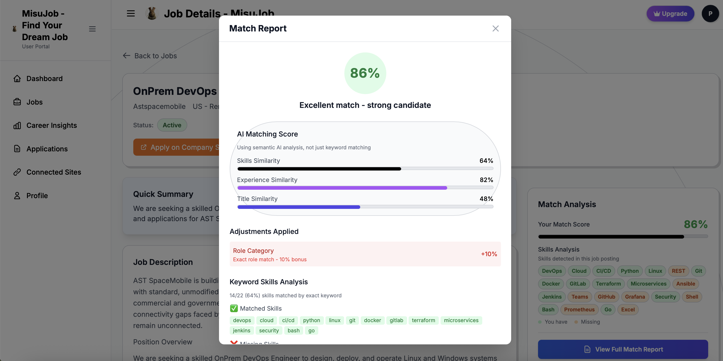Collapse the sidebar with the toggle control
Image resolution: width=723 pixels, height=361 pixels.
click(x=92, y=29)
